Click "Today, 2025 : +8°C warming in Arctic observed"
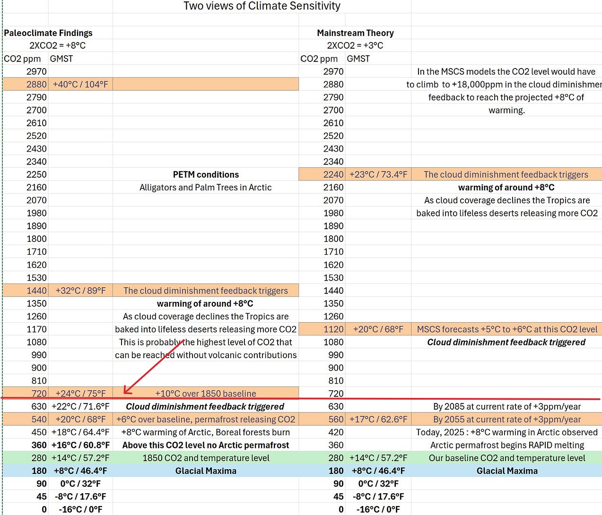This screenshot has height=515, width=602. (x=507, y=432)
